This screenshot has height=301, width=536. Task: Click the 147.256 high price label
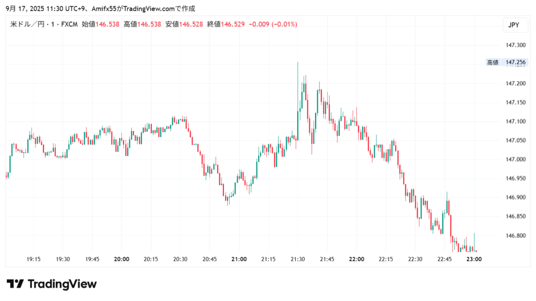[515, 63]
